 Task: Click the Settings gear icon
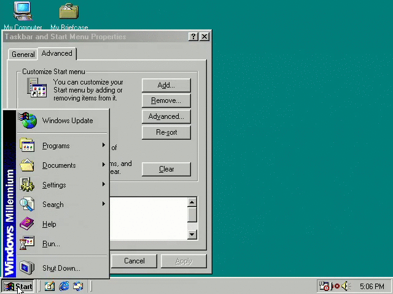pyautogui.click(x=27, y=184)
